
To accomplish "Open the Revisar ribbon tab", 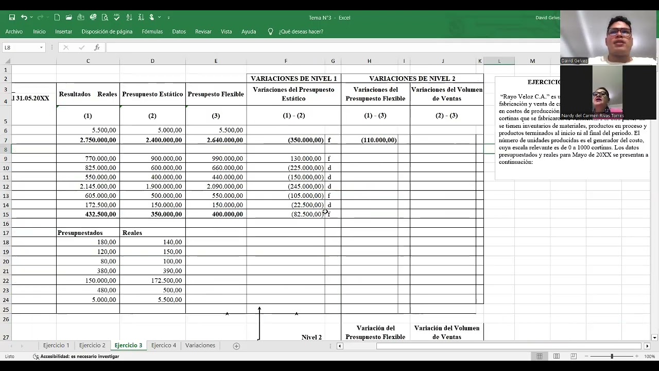I will click(203, 31).
